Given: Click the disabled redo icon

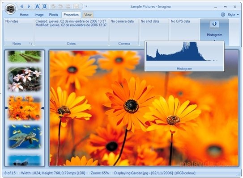Looking at the screenshot, I should [68, 6].
